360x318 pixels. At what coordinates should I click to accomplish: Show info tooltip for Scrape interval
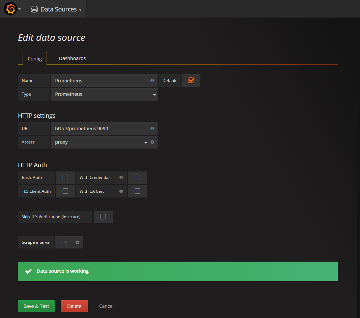pyautogui.click(x=77, y=242)
